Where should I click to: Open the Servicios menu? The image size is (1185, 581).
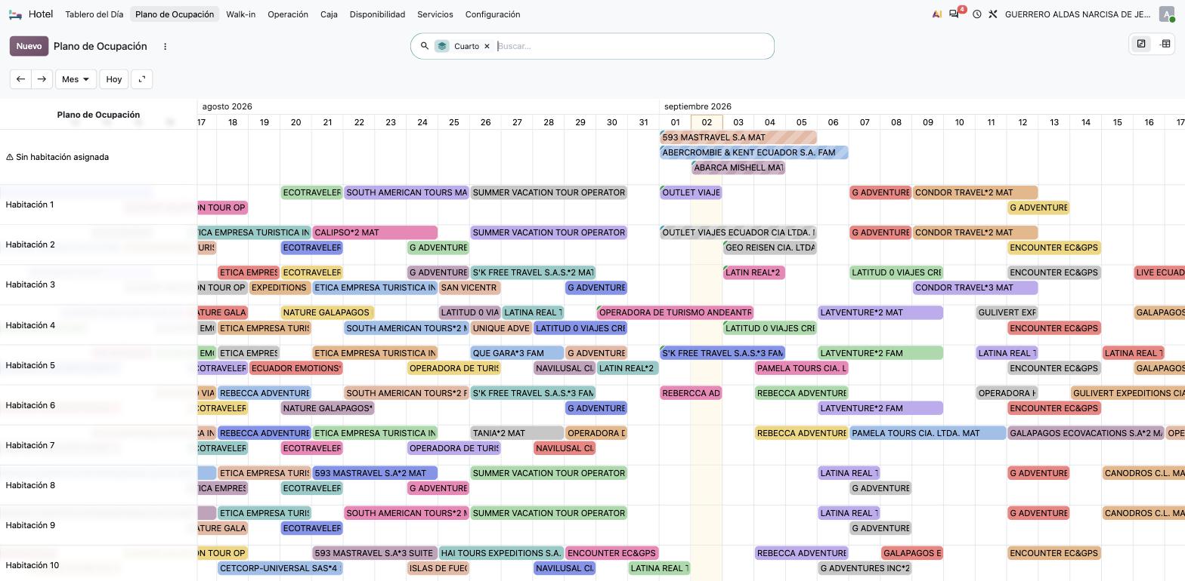tap(435, 14)
